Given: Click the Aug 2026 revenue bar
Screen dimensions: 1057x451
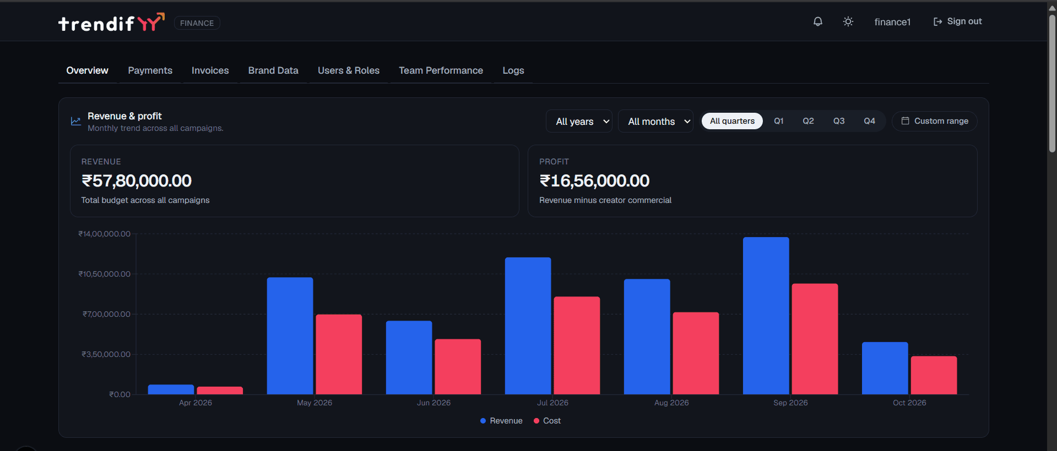Looking at the screenshot, I should [x=647, y=337].
